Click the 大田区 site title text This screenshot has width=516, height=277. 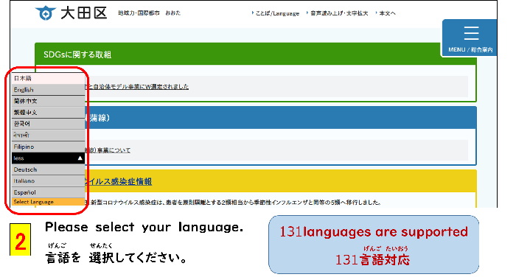coord(84,13)
